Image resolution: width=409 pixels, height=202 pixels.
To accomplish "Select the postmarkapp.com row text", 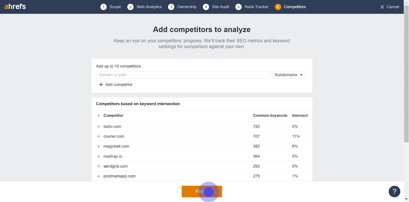I will point(119,176).
